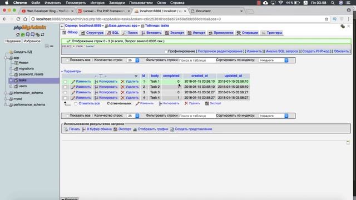Tick upper 'Показать все' checkbox
Screen dimensions: 356x200
click(x=67, y=61)
